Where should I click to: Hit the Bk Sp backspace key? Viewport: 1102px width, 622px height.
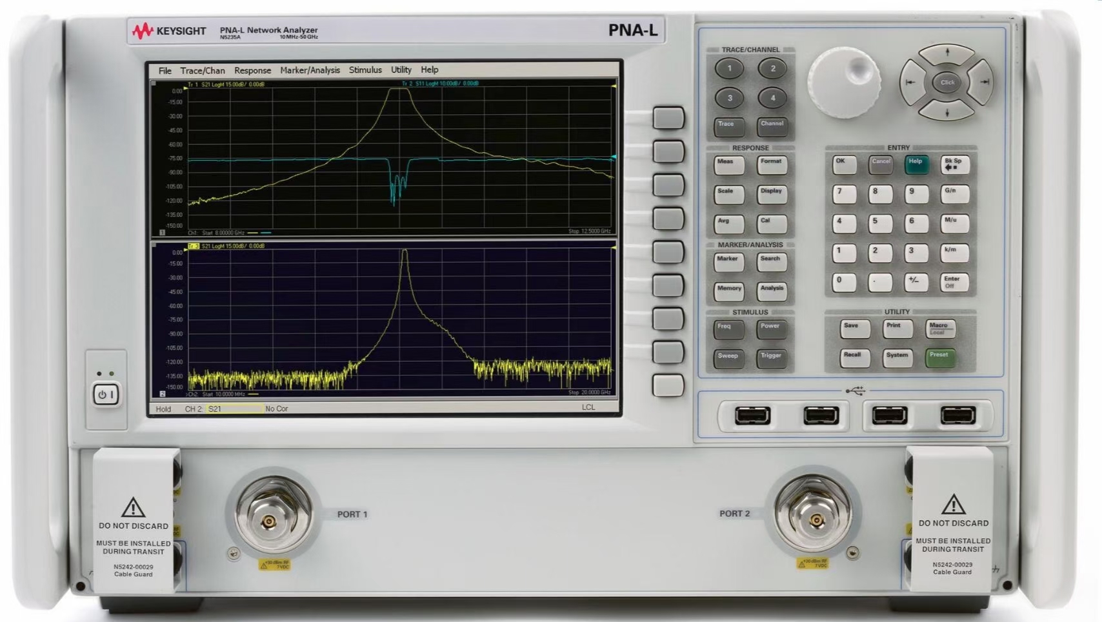(x=954, y=165)
